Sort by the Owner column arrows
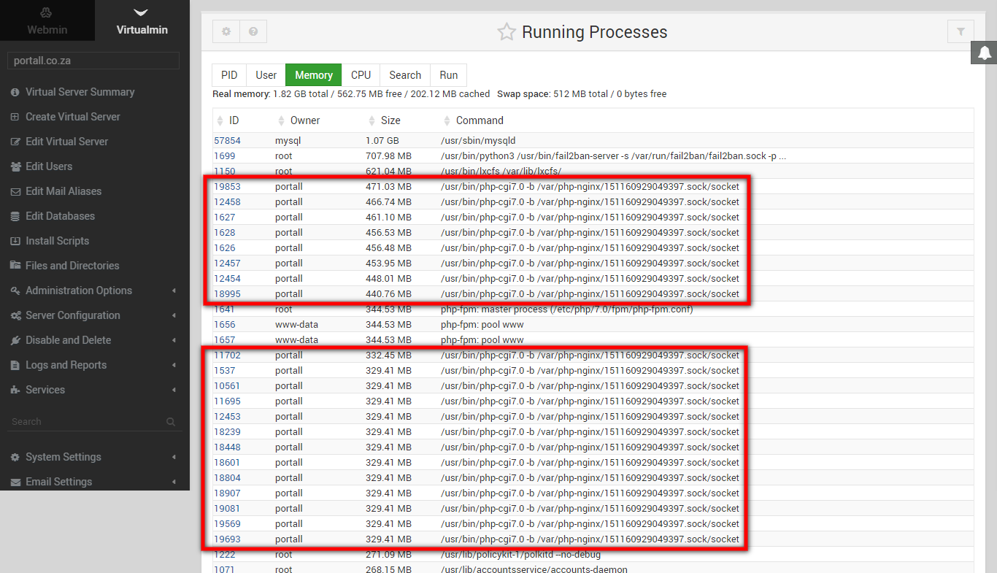Screen dimensions: 997x573 pyautogui.click(x=282, y=120)
